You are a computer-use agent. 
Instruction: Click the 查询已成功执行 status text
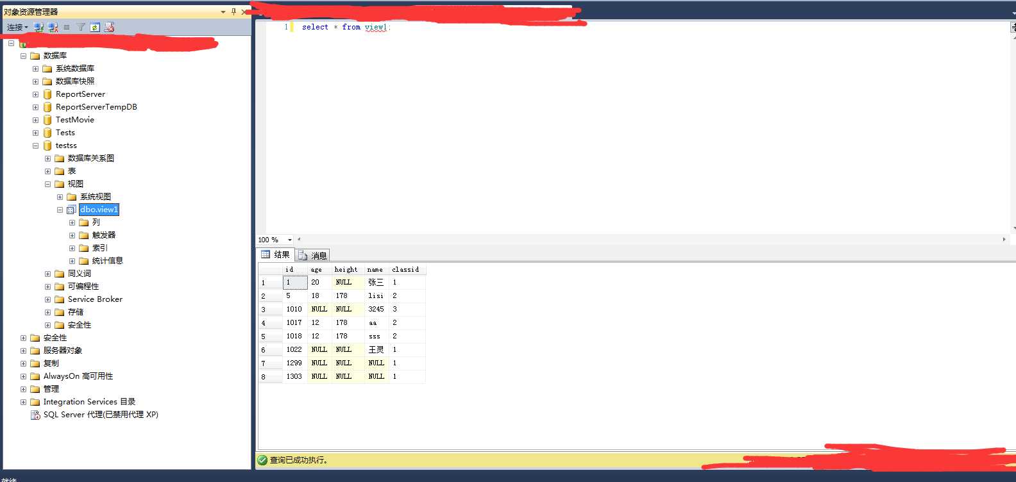pyautogui.click(x=299, y=460)
